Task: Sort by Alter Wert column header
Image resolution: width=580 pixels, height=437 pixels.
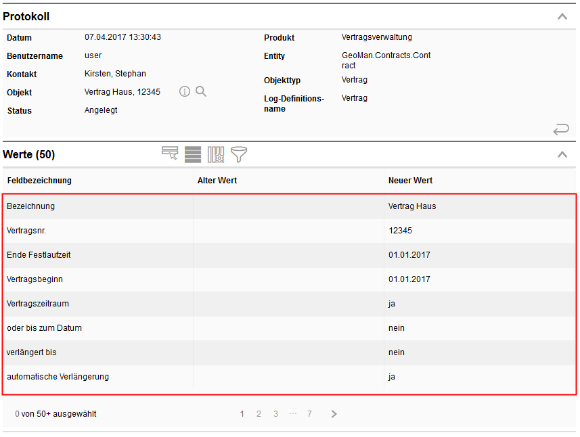Action: pos(217,181)
